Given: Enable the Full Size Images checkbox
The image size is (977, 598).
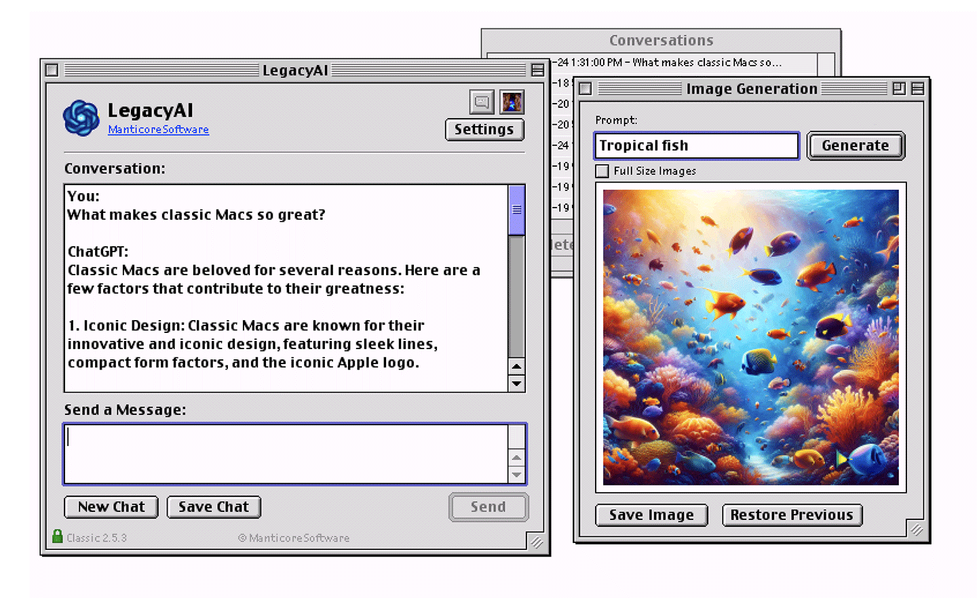Looking at the screenshot, I should [602, 171].
